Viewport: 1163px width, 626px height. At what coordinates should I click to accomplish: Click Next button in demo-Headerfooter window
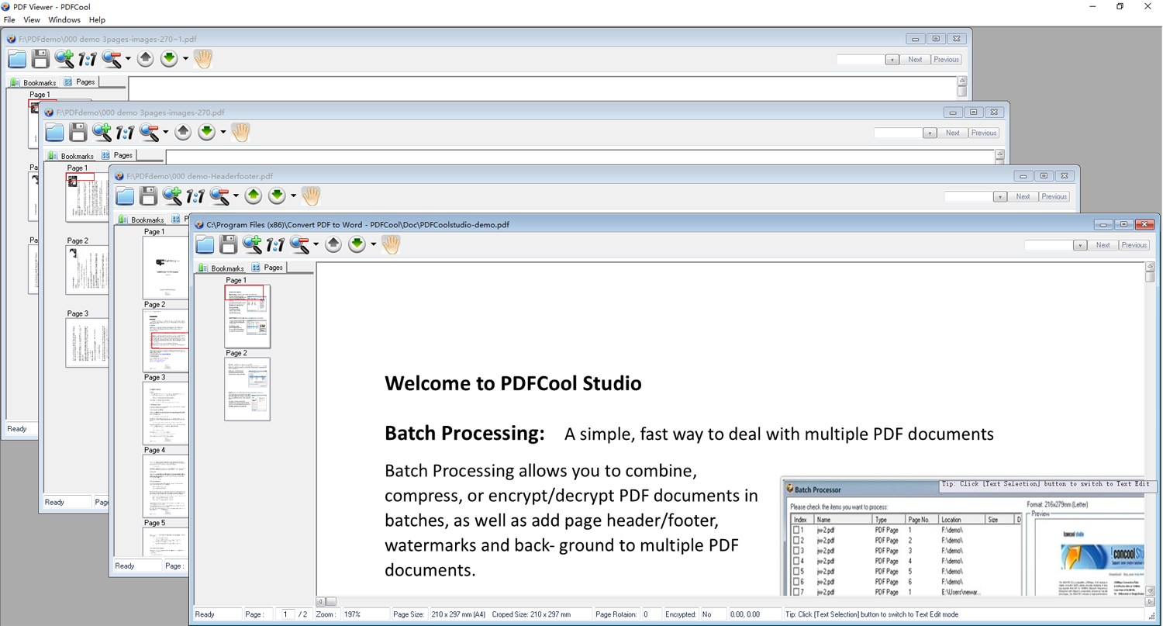tap(1023, 197)
